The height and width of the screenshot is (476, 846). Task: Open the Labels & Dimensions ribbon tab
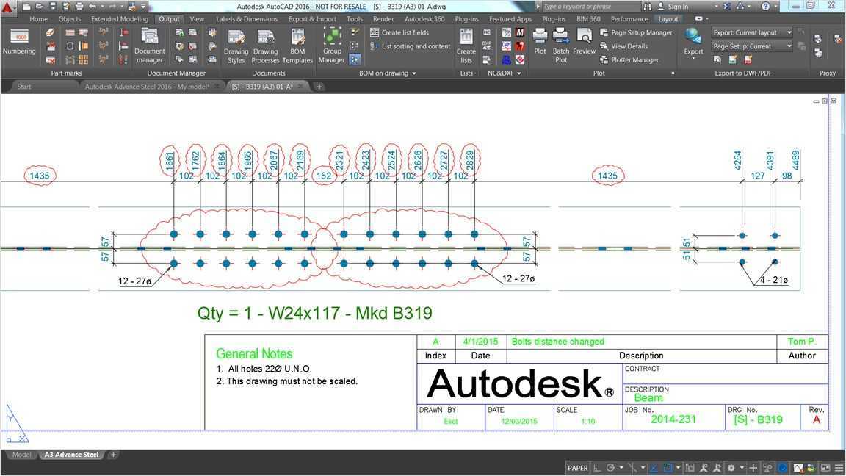[x=247, y=19]
